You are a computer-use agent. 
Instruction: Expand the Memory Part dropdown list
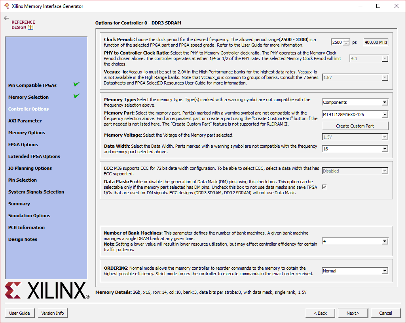tap(385, 115)
